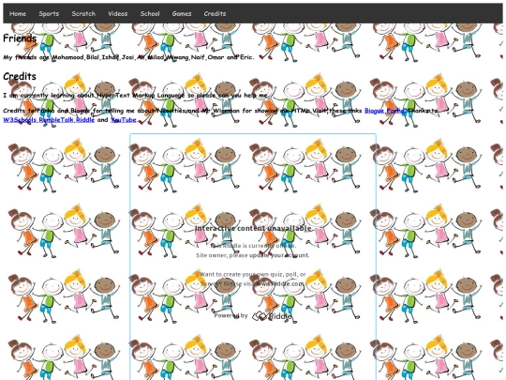Click the Friends heading
Viewport: 506px width, 380px height.
point(20,38)
